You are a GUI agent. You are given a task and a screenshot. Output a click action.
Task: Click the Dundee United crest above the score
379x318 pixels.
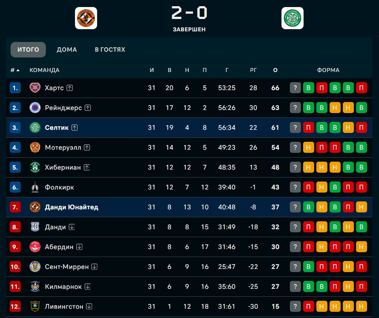[86, 19]
